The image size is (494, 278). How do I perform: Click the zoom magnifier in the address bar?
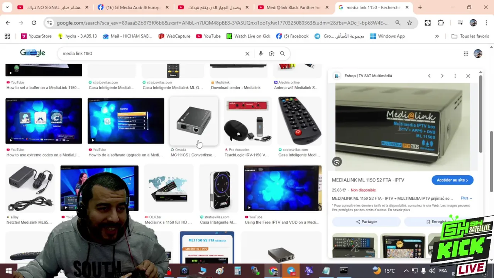click(x=398, y=23)
